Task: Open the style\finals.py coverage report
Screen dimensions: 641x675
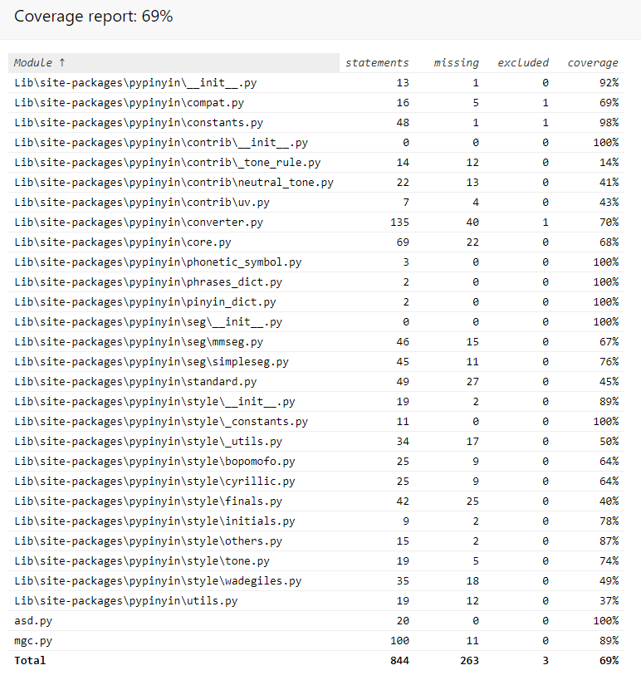Action: tap(148, 501)
